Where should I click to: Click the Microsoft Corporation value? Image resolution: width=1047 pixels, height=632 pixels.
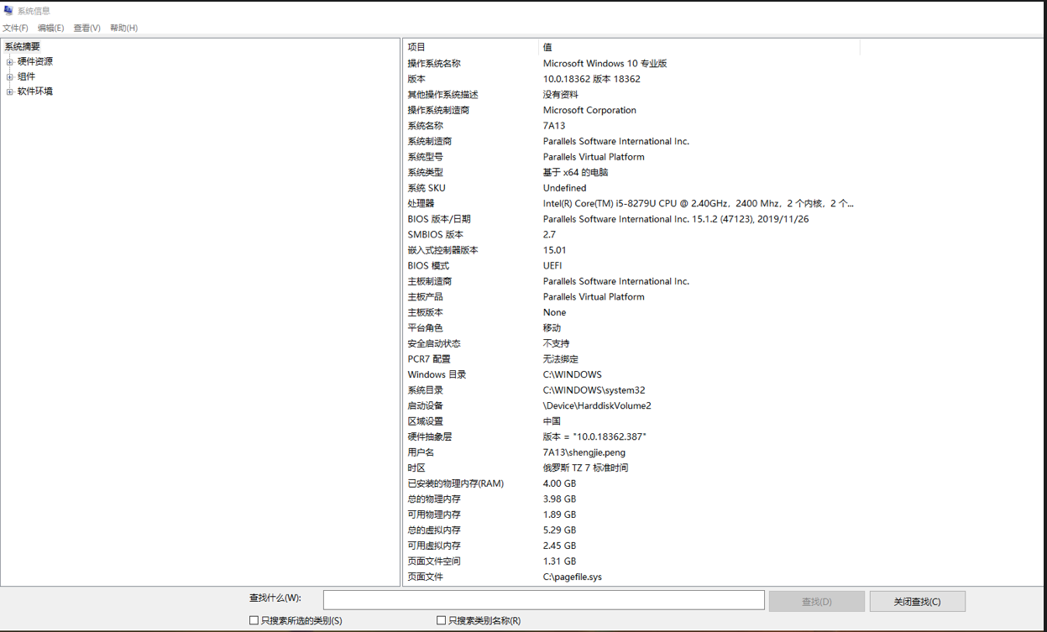[x=589, y=110]
